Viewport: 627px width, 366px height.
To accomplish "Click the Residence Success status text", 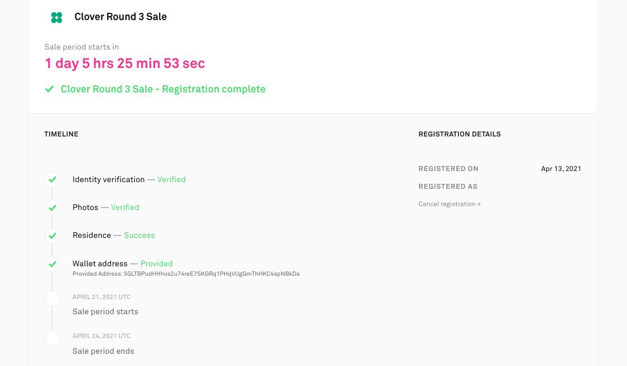I will click(x=139, y=235).
